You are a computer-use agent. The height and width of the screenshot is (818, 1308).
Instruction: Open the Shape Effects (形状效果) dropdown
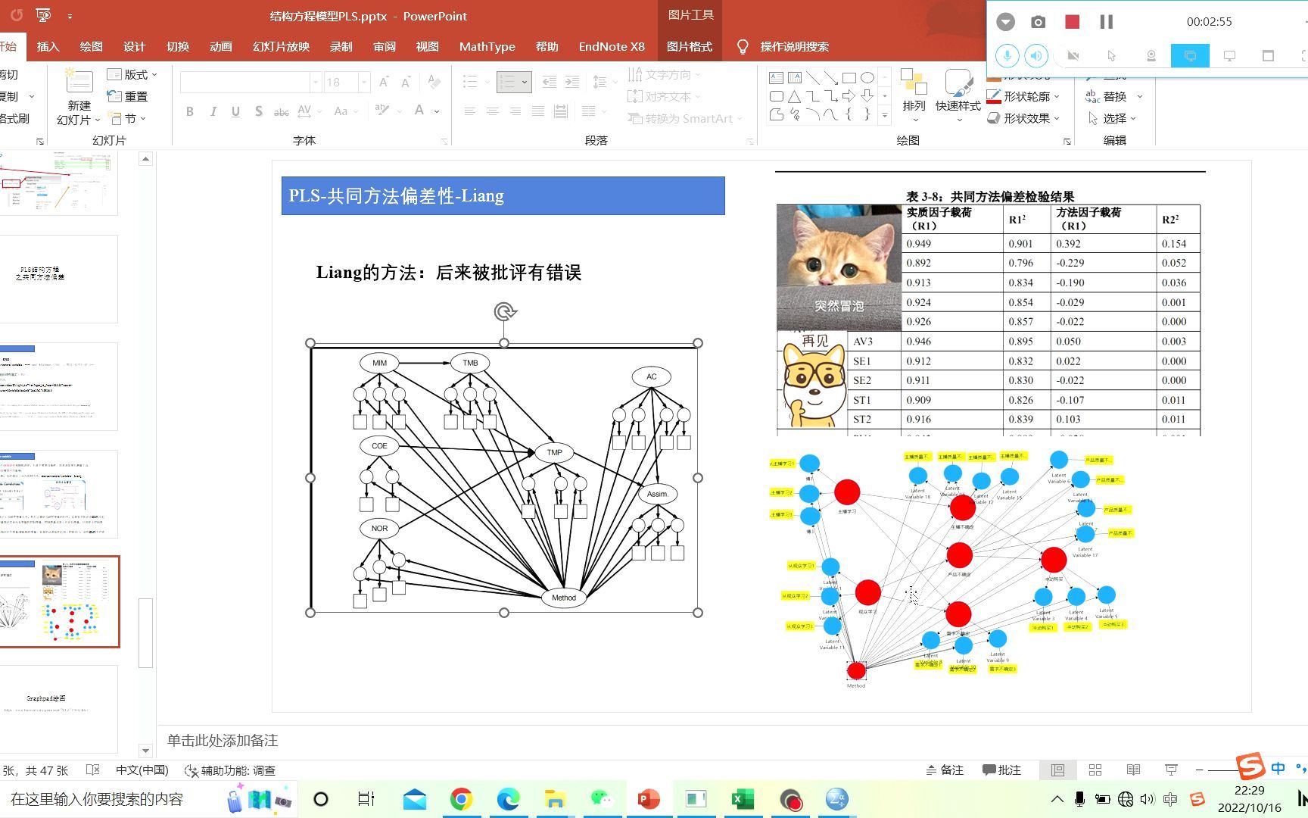[1023, 118]
